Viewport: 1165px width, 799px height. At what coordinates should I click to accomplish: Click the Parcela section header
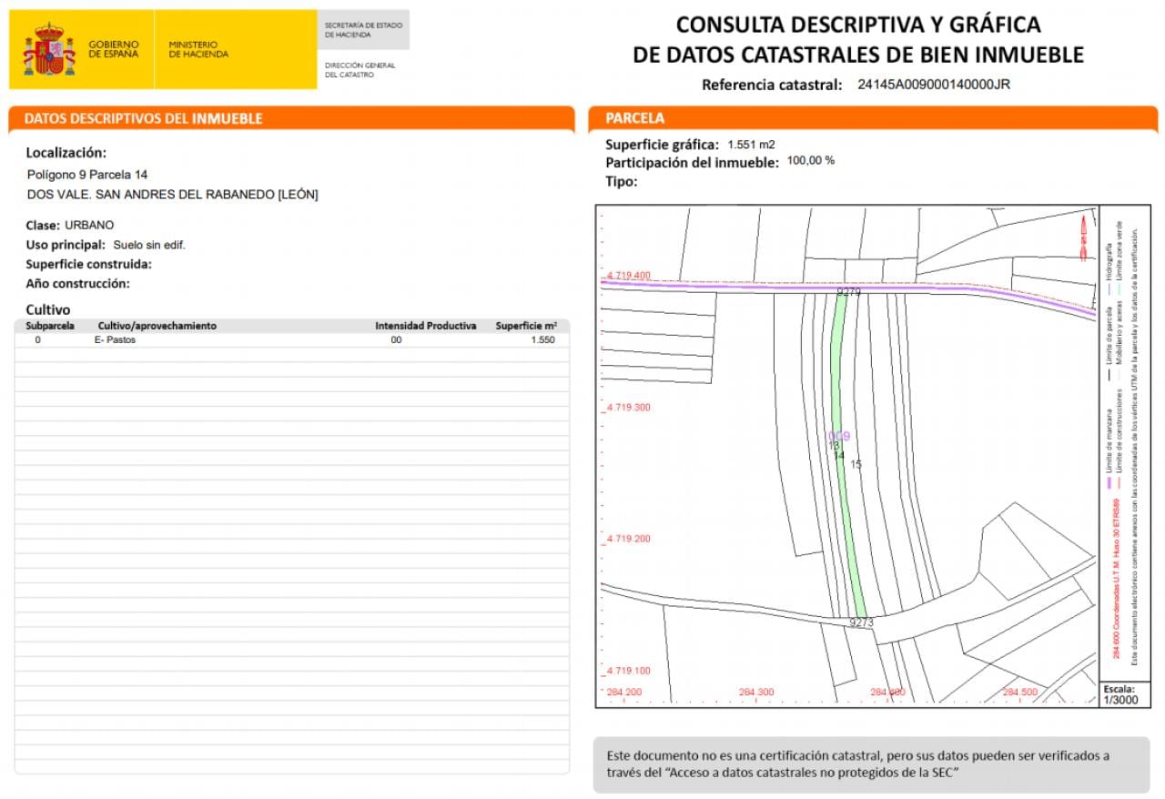click(635, 118)
